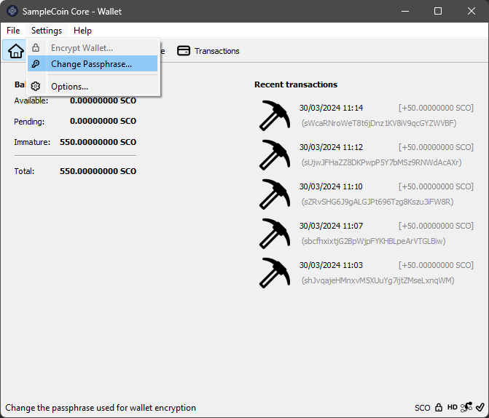Select the 30/03/2024 11:12 transaction entry
Screen dimensions: 489x418
386,154
